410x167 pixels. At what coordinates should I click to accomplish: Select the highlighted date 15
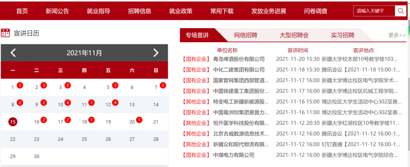point(13,122)
